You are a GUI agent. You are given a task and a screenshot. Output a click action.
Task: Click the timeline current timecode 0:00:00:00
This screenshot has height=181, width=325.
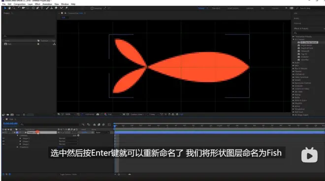click(x=10, y=123)
